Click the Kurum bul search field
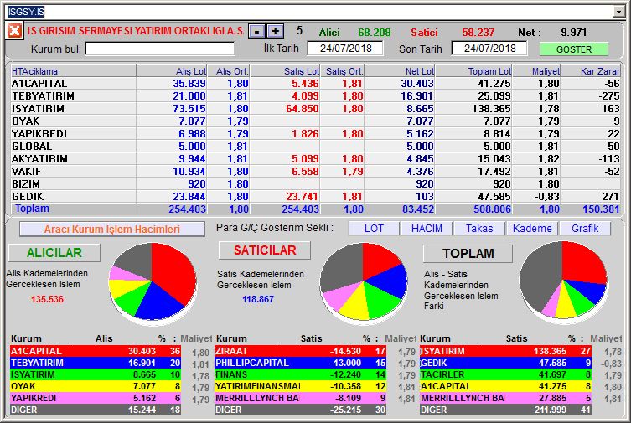Screen dimensions: 631x423 (x=160, y=49)
